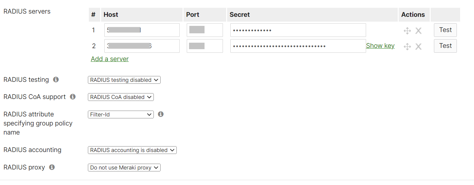Click info icon beside Filter-Id dropdown
Viewport: 474px width, 185px height.
pos(161,114)
